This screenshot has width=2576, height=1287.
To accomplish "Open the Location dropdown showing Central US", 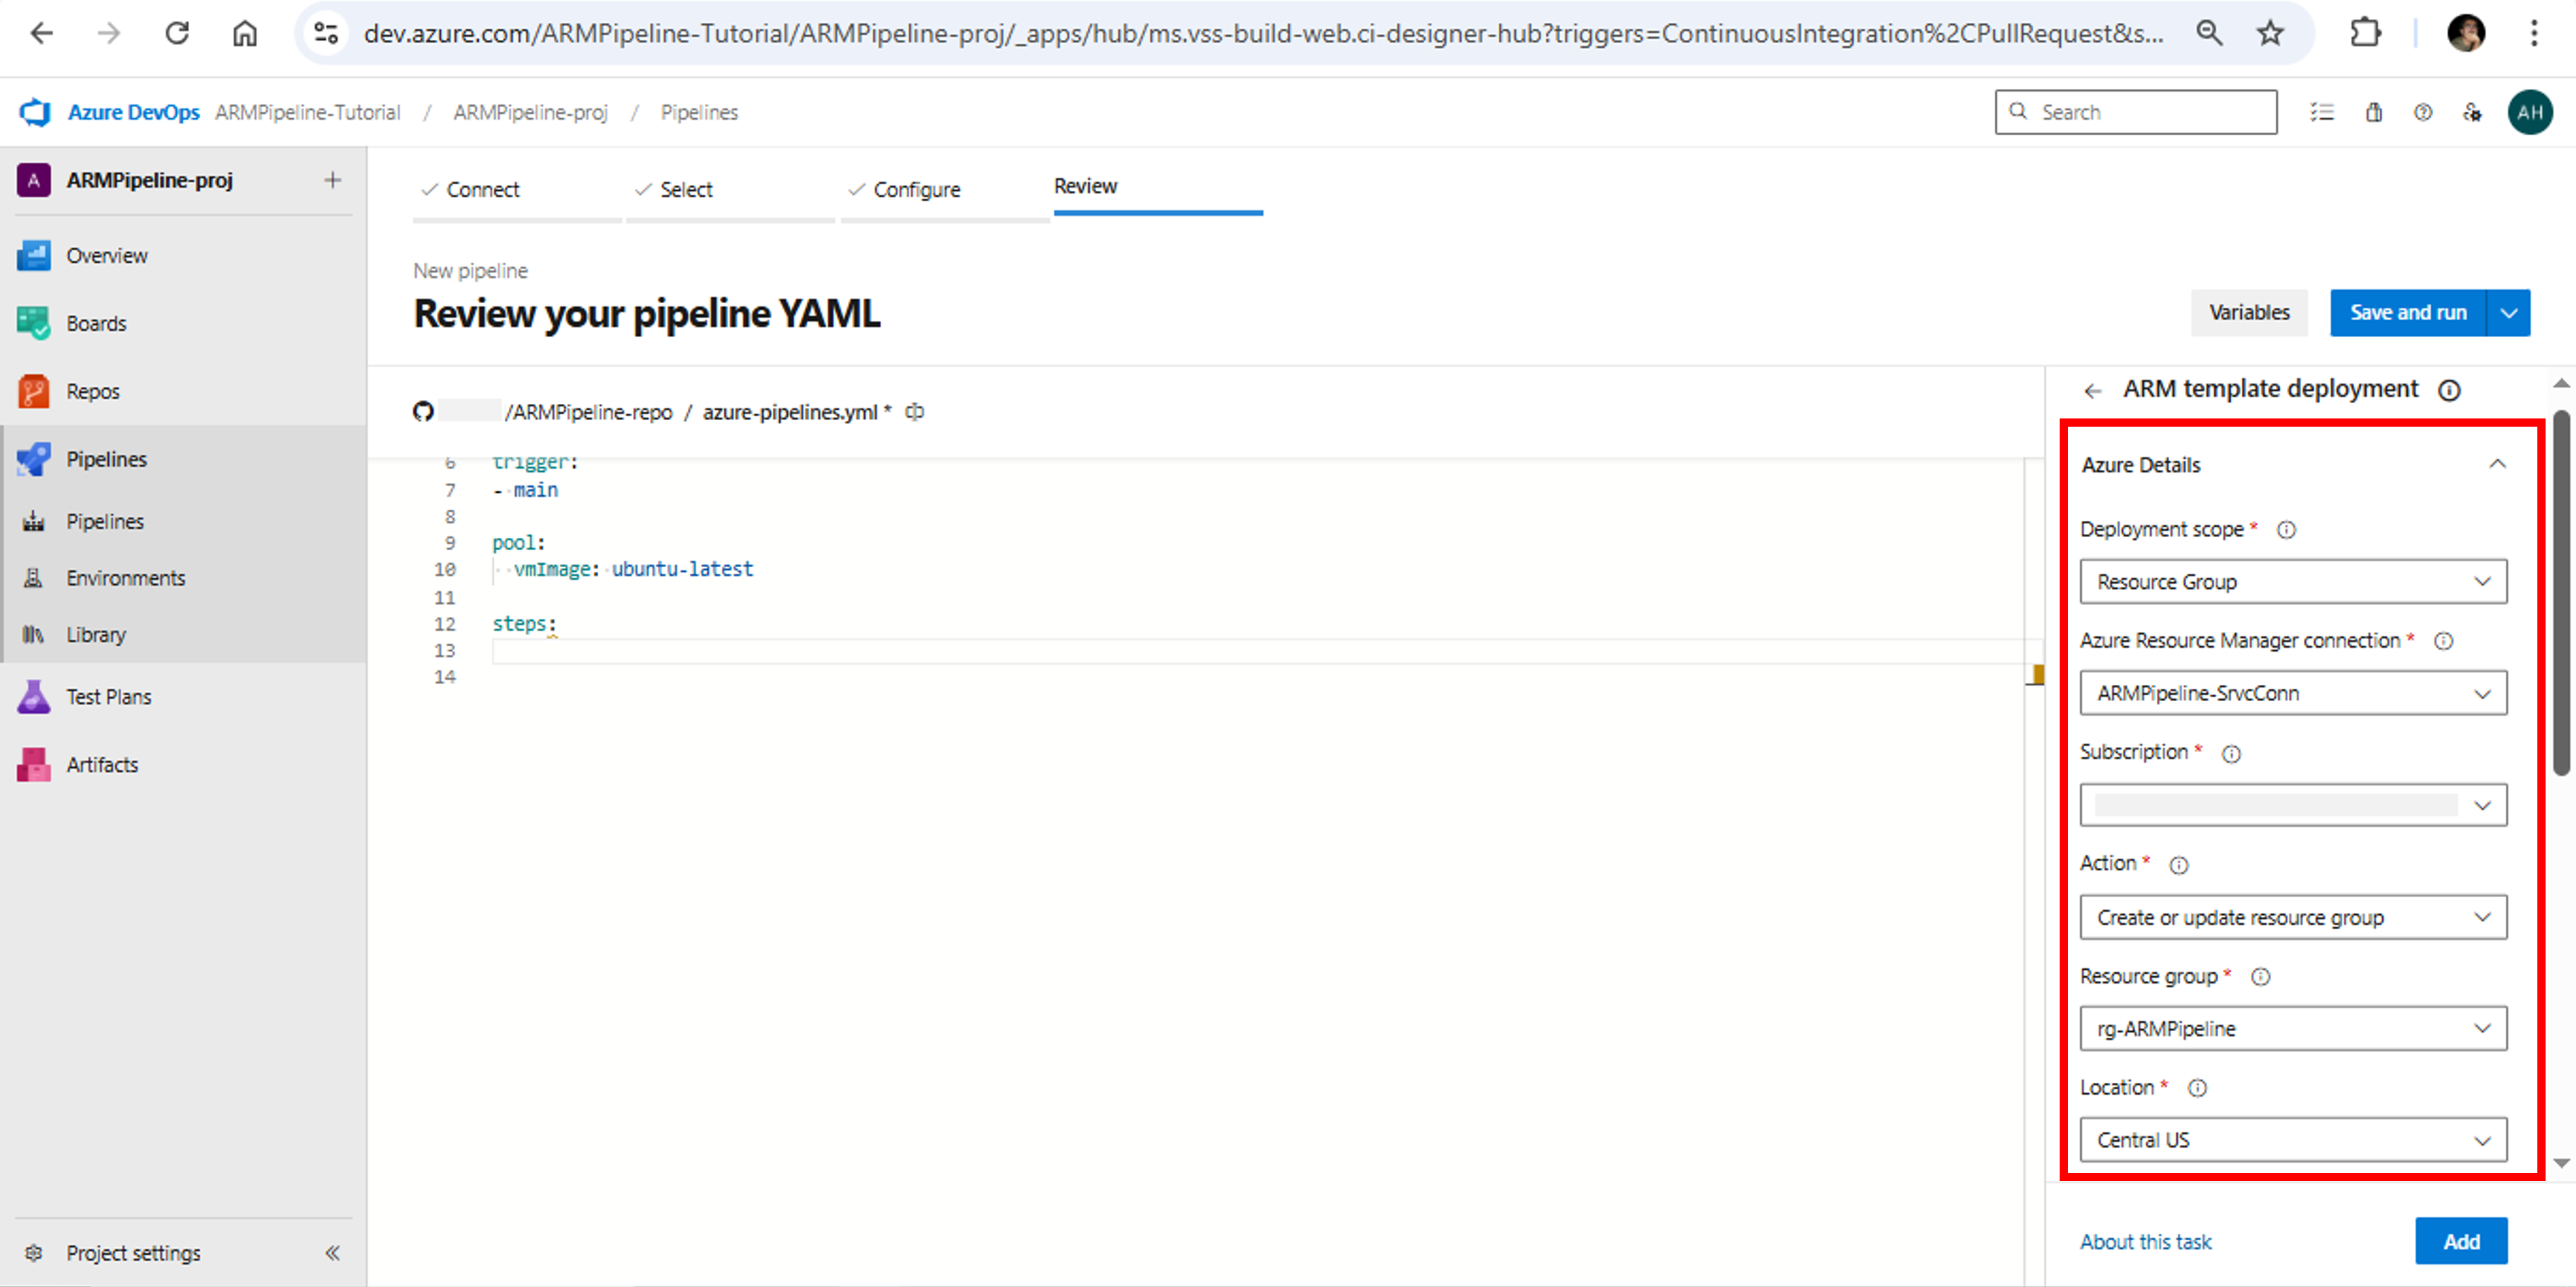I will tap(2292, 1139).
